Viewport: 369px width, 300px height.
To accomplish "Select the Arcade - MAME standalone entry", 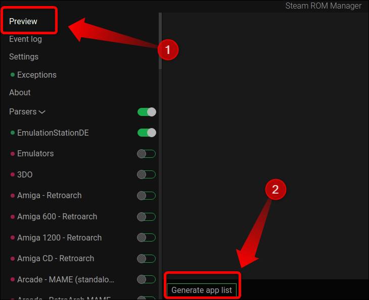I will click(x=66, y=279).
